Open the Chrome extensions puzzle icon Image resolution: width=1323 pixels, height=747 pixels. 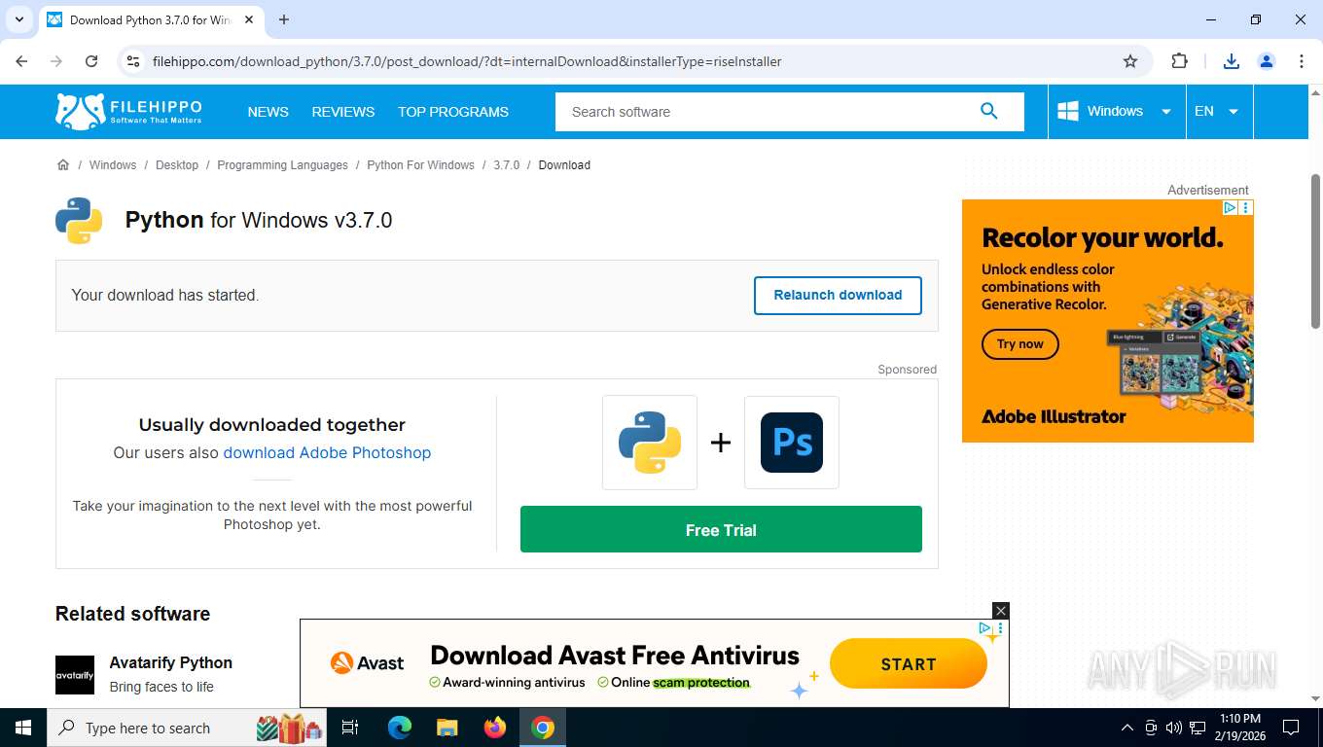(1180, 61)
